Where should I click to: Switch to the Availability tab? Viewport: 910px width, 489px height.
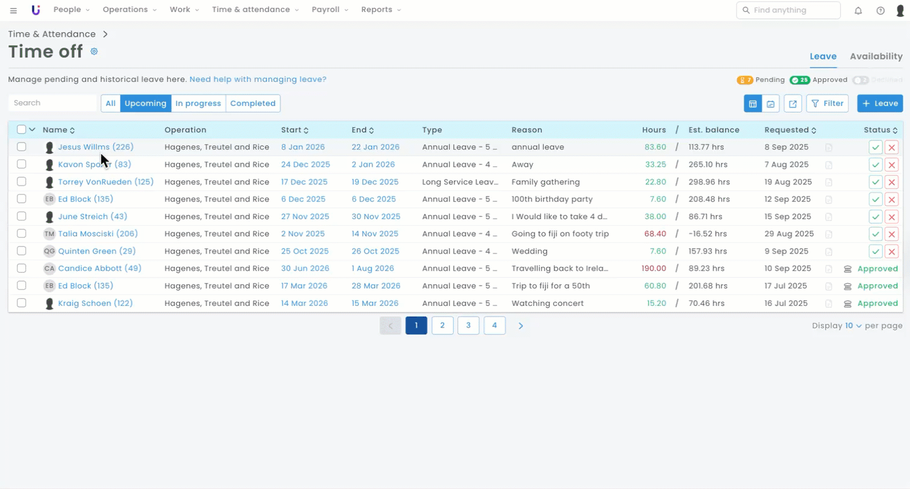click(876, 56)
